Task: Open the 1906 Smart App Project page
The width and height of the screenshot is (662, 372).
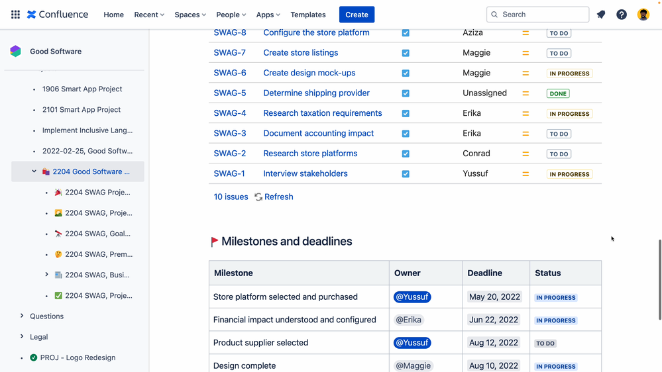Action: point(82,89)
